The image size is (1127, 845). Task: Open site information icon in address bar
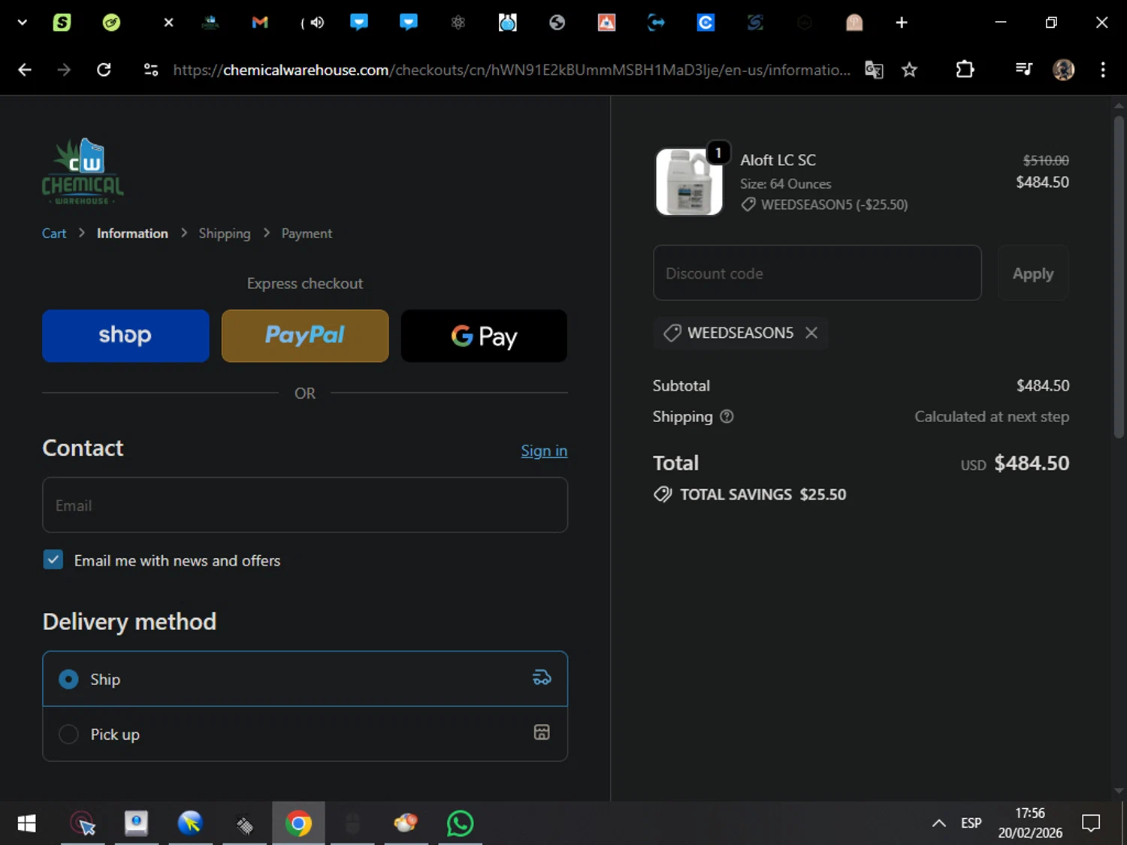coord(151,70)
